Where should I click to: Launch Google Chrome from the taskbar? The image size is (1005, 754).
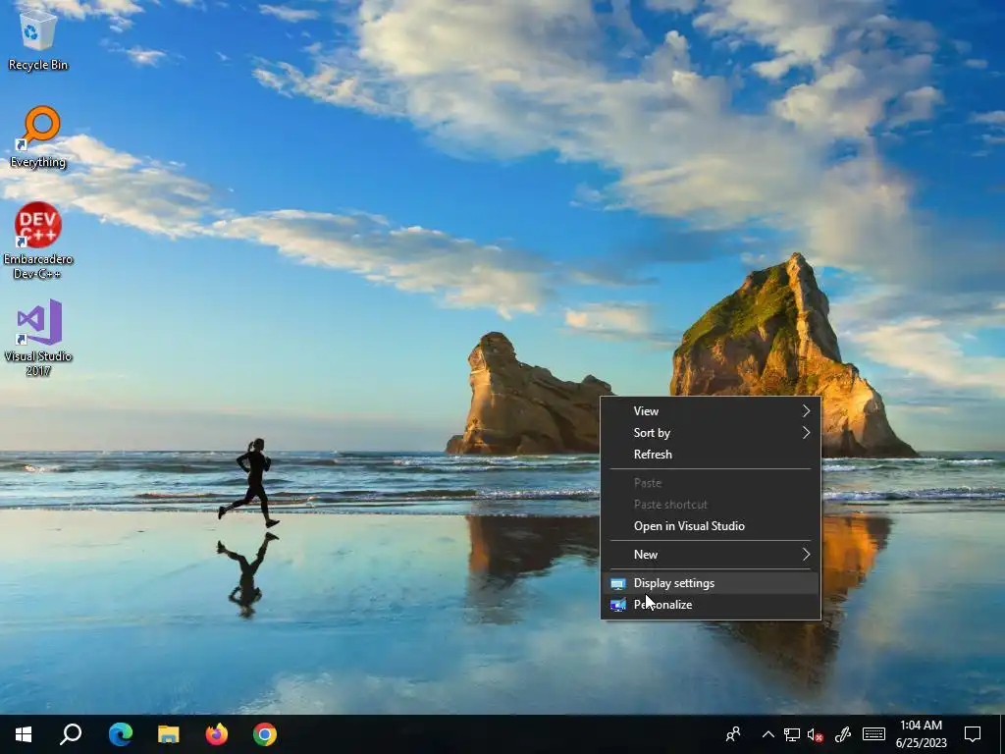point(265,734)
